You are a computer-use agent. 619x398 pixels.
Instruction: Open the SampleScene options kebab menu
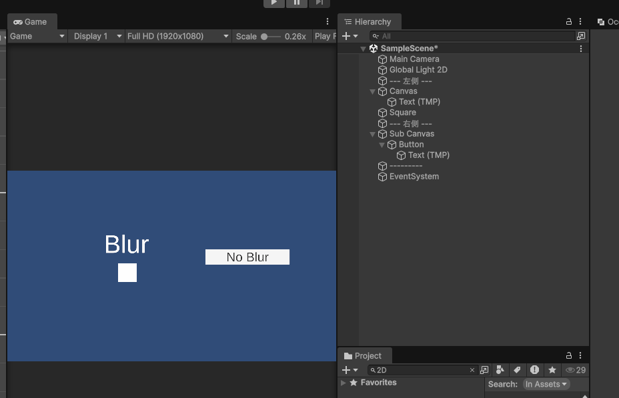click(x=581, y=49)
